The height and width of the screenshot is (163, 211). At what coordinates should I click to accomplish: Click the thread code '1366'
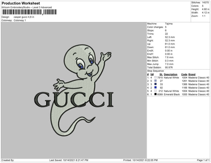tap(185, 84)
